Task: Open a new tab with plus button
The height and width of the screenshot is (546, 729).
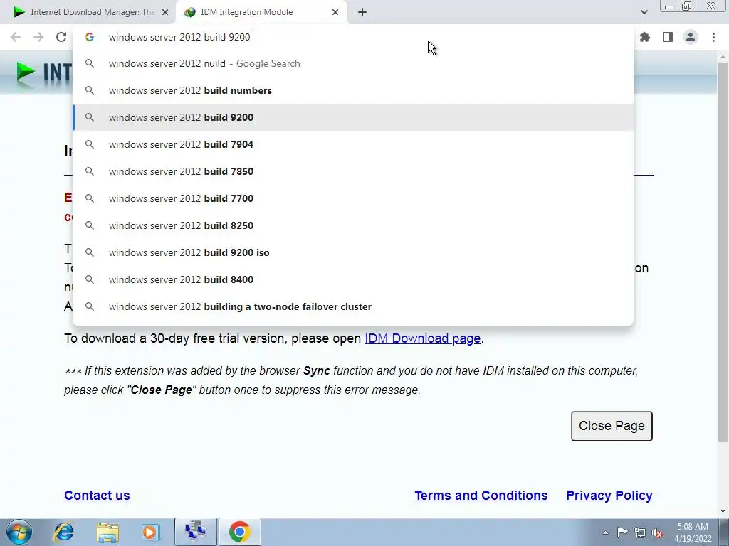Action: (362, 13)
